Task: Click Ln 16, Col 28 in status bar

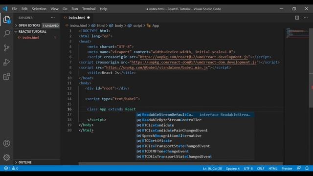Action: click(212, 168)
